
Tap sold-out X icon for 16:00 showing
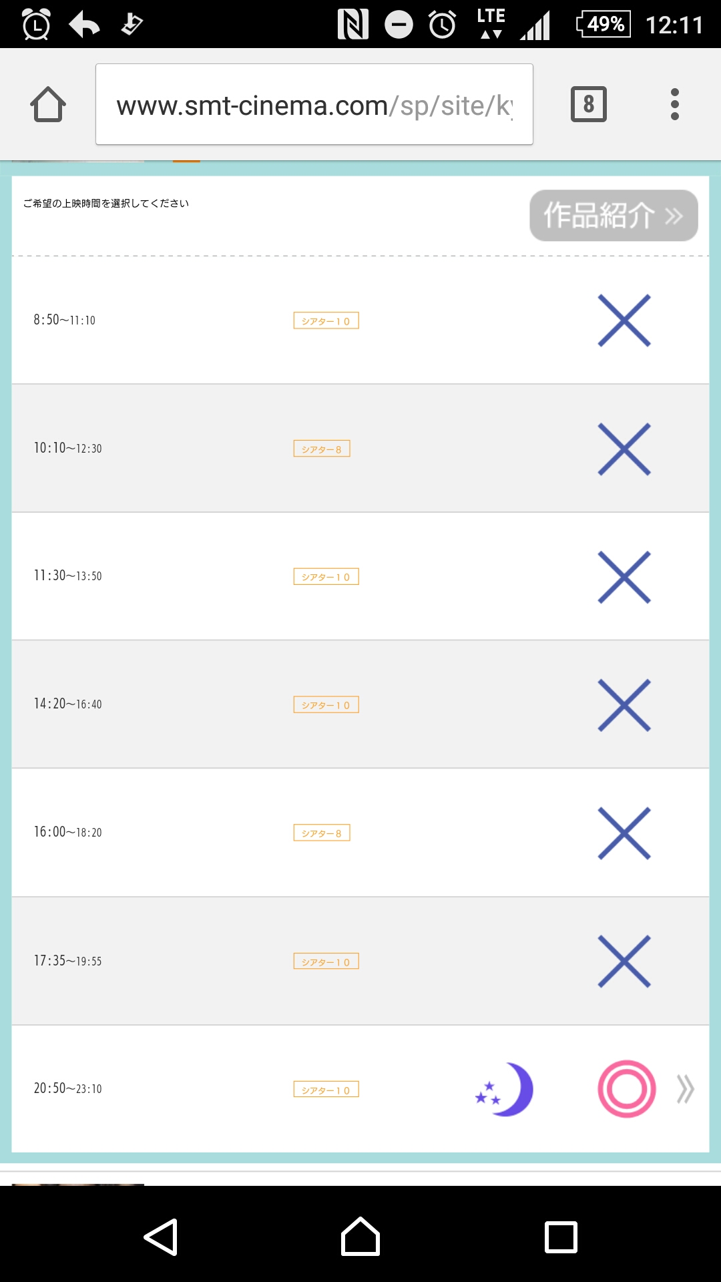coord(624,833)
